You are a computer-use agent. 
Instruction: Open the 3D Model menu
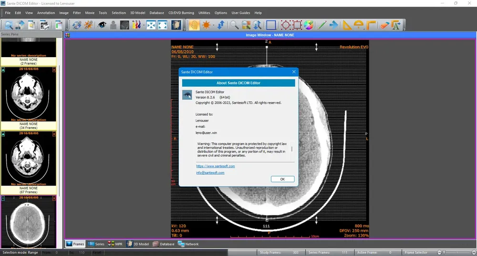tap(137, 13)
